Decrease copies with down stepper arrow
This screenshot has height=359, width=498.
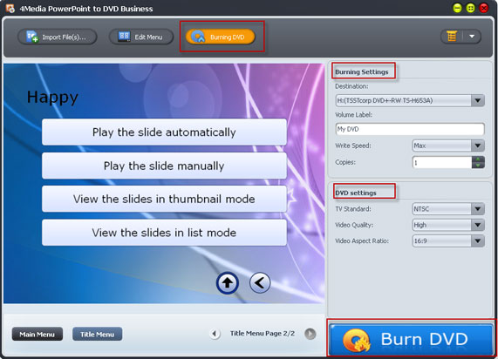(478, 166)
